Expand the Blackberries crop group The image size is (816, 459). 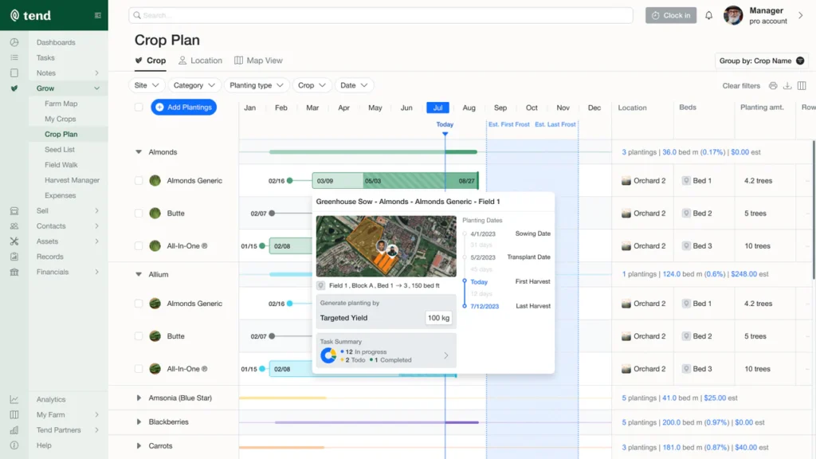tap(139, 422)
